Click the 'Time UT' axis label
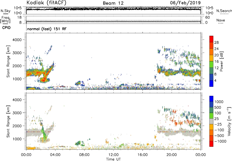Image resolution: width=232 pixels, height=161 pixels. coord(113,159)
